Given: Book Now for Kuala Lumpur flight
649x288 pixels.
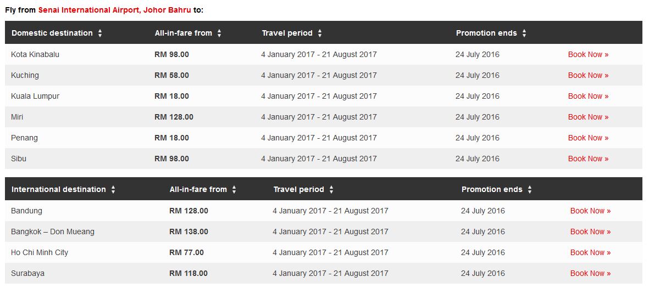Looking at the screenshot, I should coord(588,97).
